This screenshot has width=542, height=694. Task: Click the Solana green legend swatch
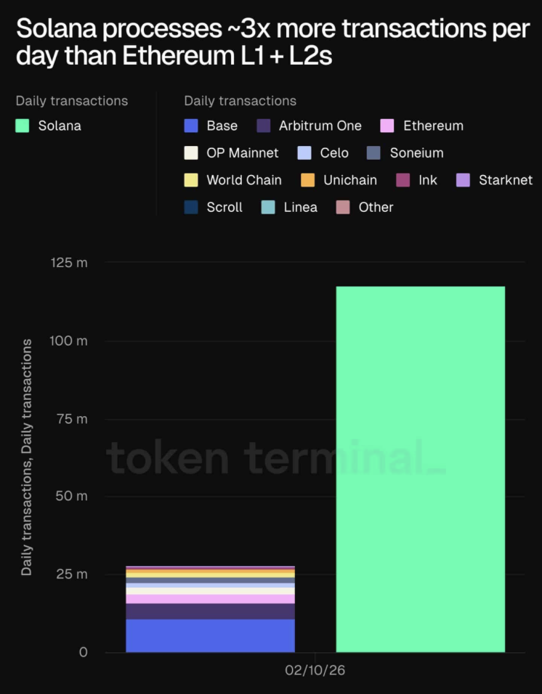pyautogui.click(x=23, y=126)
